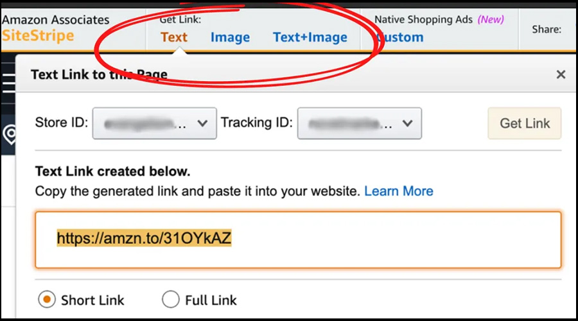Viewport: 578px width, 321px height.
Task: Click the location pin icon
Action: pyautogui.click(x=8, y=134)
